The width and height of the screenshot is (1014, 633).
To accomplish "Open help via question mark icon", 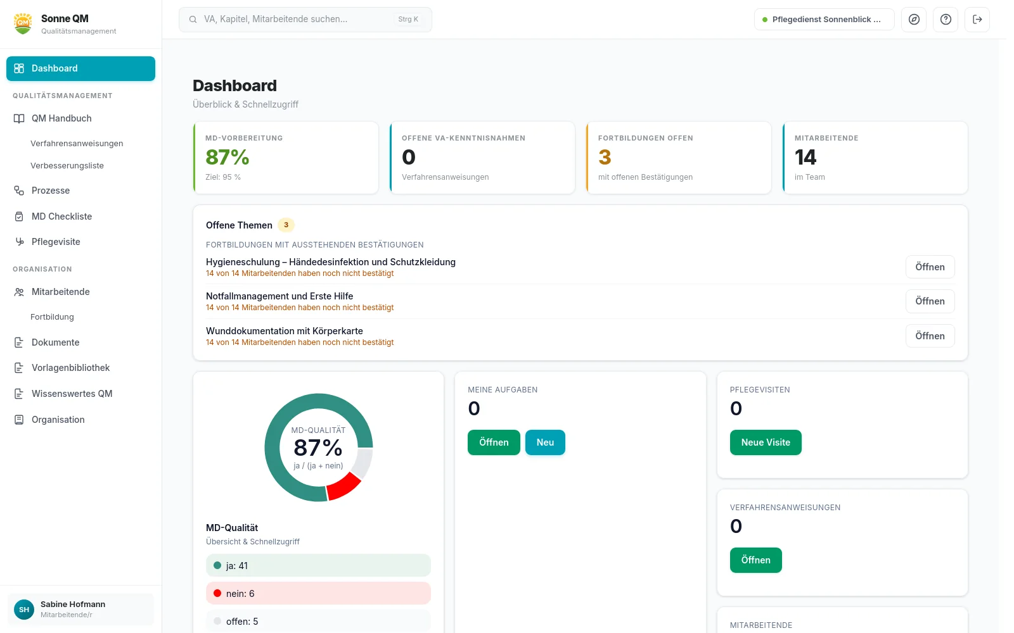I will 946,20.
